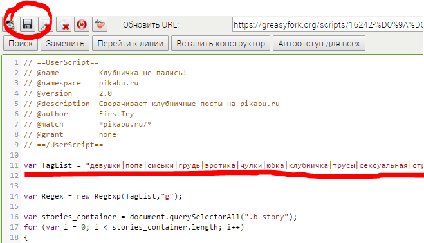Click the Автоотступ для всех button

[x=319, y=43]
